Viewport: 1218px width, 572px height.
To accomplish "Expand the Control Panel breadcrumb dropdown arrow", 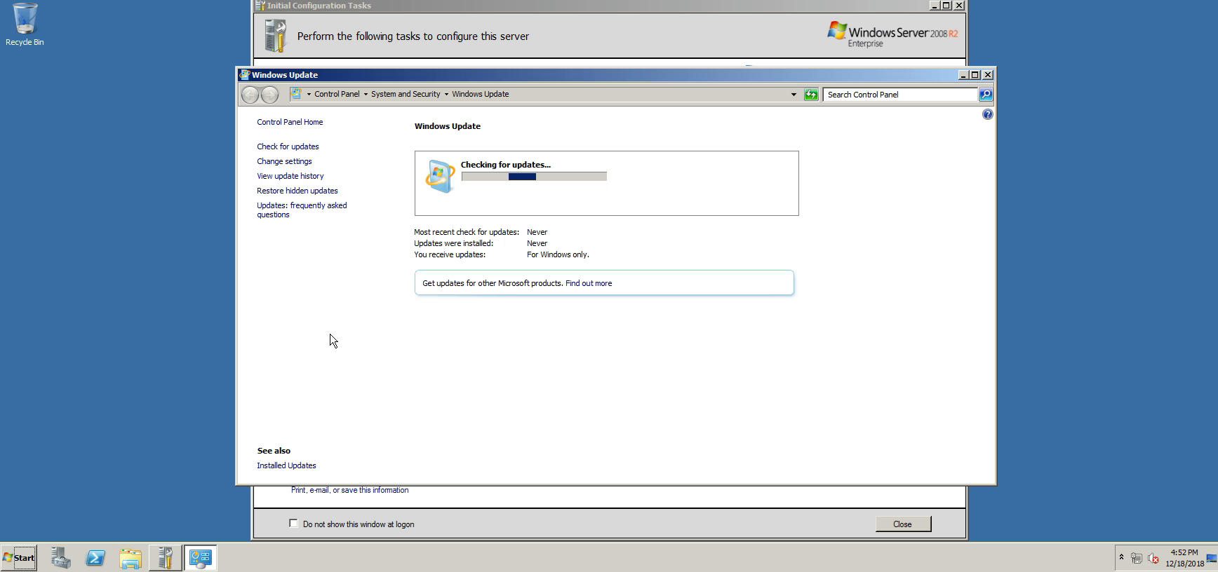I will tap(366, 94).
